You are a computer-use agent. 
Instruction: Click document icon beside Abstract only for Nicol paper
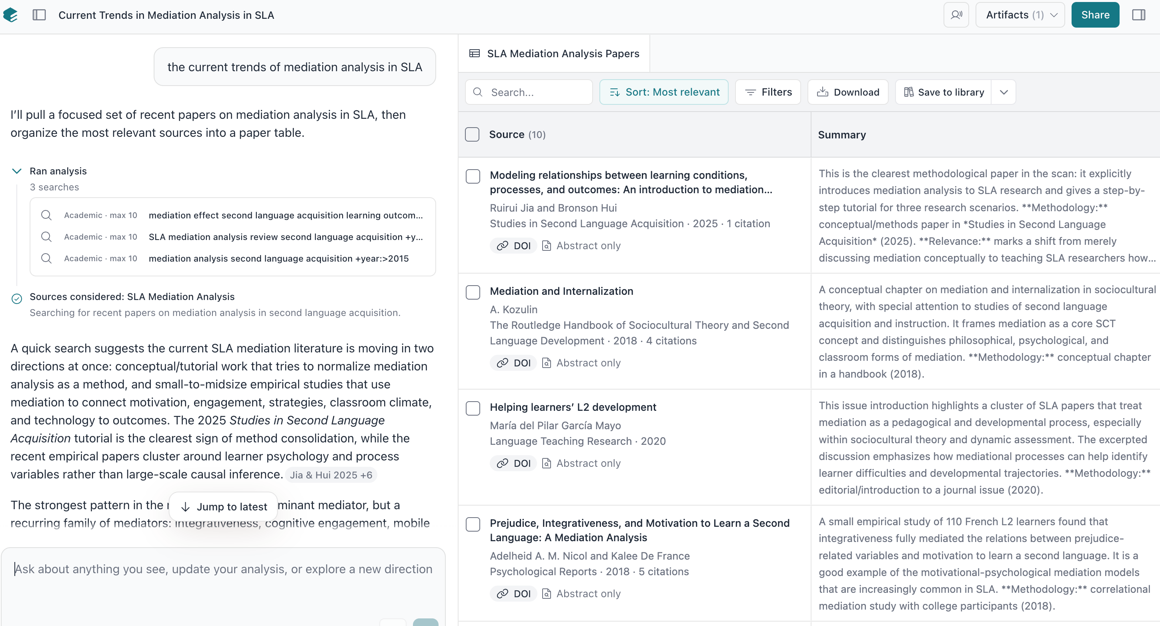[546, 594]
